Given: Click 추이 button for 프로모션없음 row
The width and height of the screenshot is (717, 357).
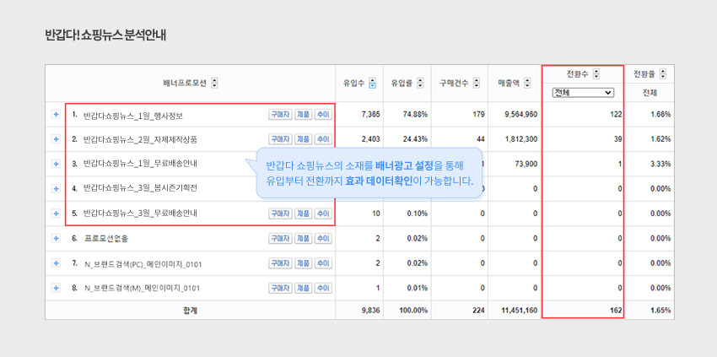Looking at the screenshot, I should (x=323, y=238).
